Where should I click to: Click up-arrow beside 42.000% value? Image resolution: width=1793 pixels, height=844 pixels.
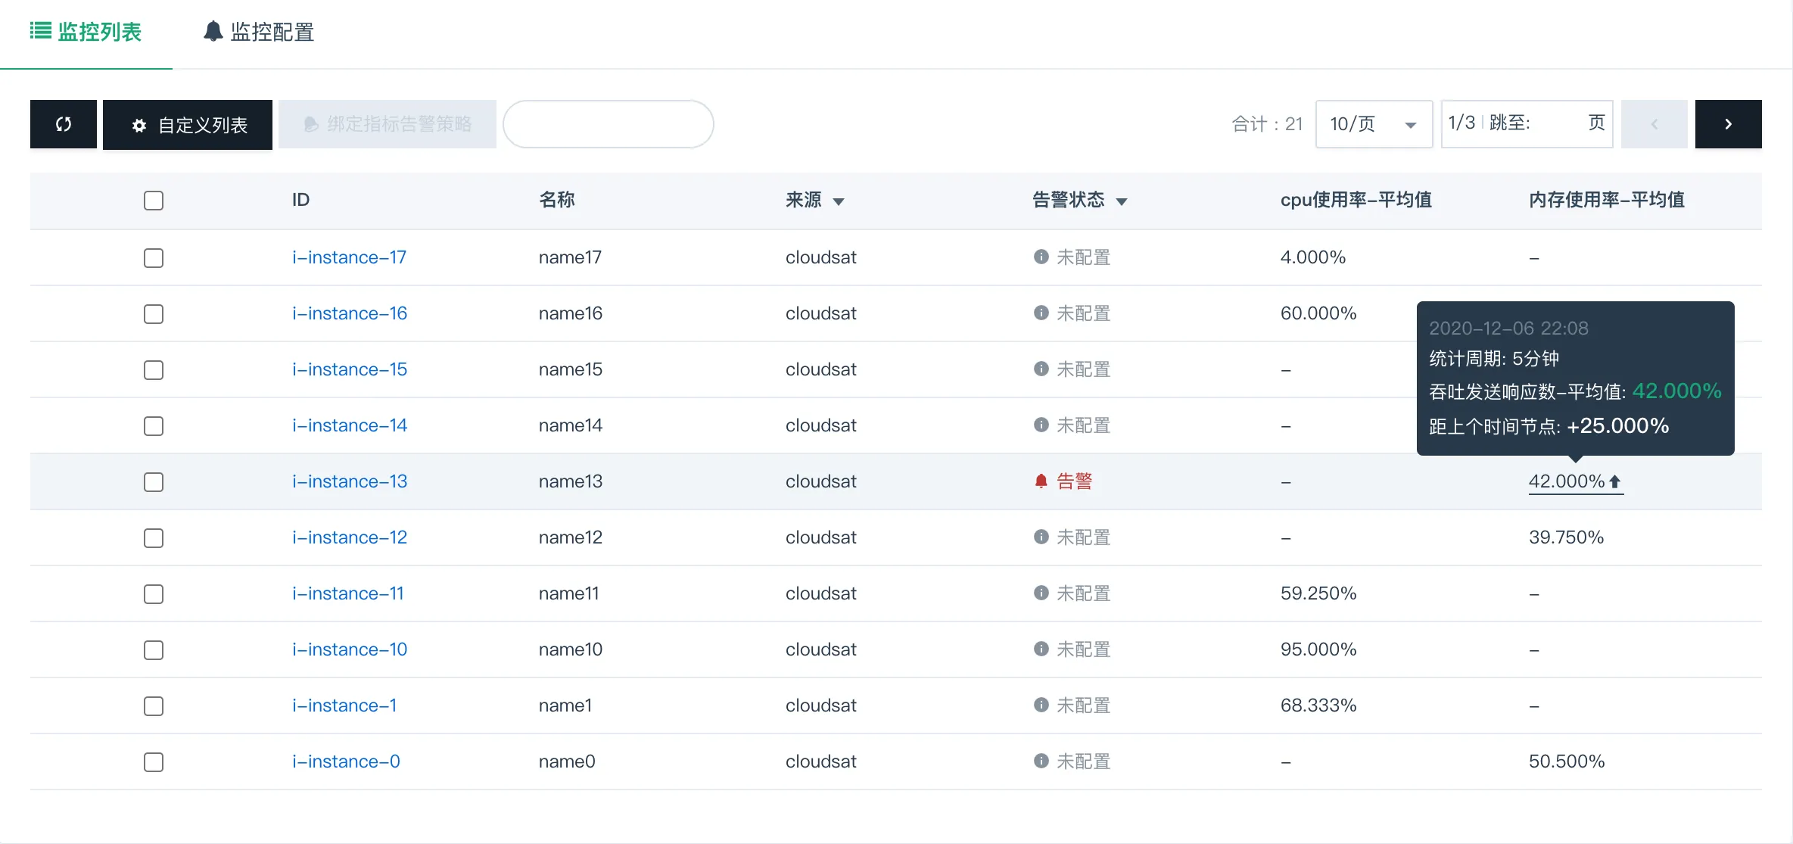(1615, 481)
